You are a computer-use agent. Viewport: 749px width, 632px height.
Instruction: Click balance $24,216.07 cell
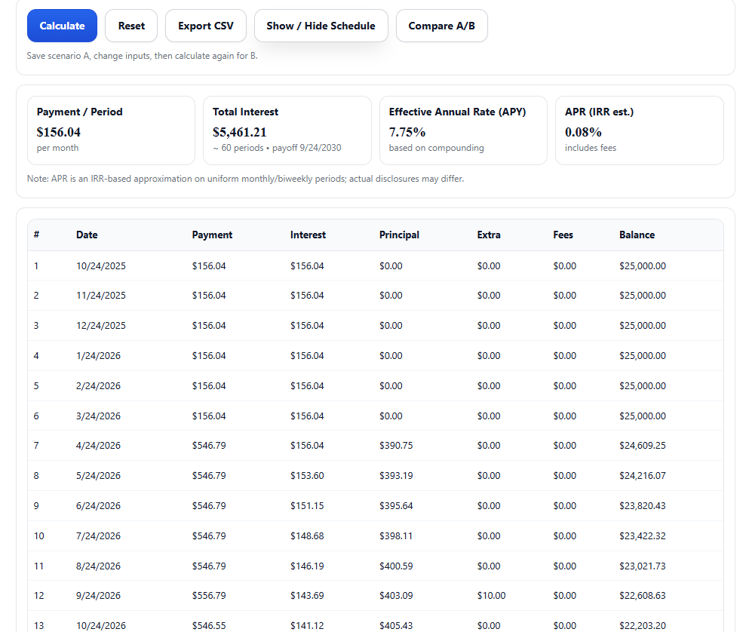(x=643, y=475)
